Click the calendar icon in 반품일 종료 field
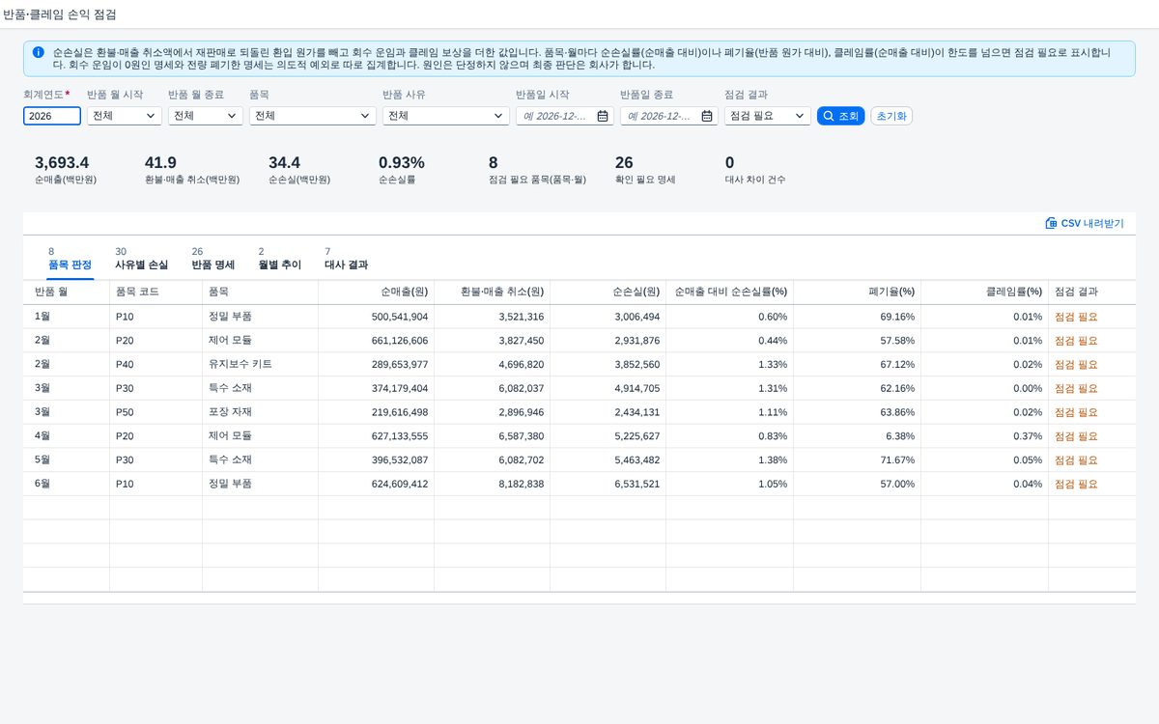Image resolution: width=1159 pixels, height=724 pixels. click(x=707, y=116)
